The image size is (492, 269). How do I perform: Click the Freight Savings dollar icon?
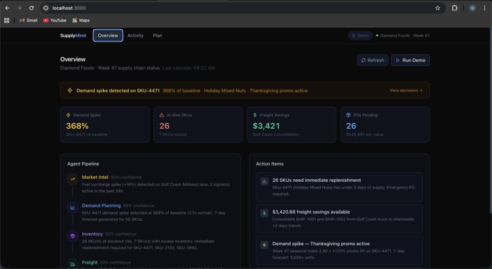pos(255,115)
